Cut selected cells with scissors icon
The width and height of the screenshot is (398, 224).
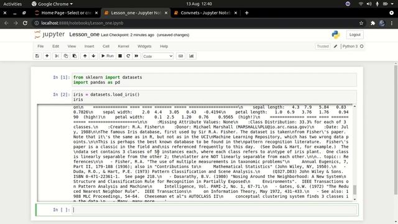(57, 56)
